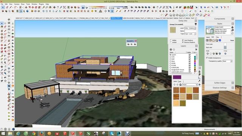Collapse the Layers panel title bar
Image resolution: width=242 pixels, height=136 pixels.
coord(183,46)
